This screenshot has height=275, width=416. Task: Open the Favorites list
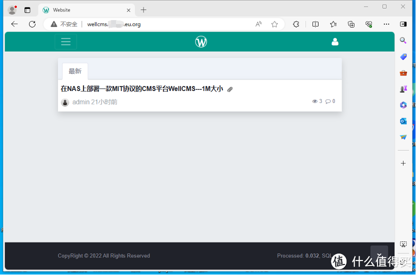point(333,24)
